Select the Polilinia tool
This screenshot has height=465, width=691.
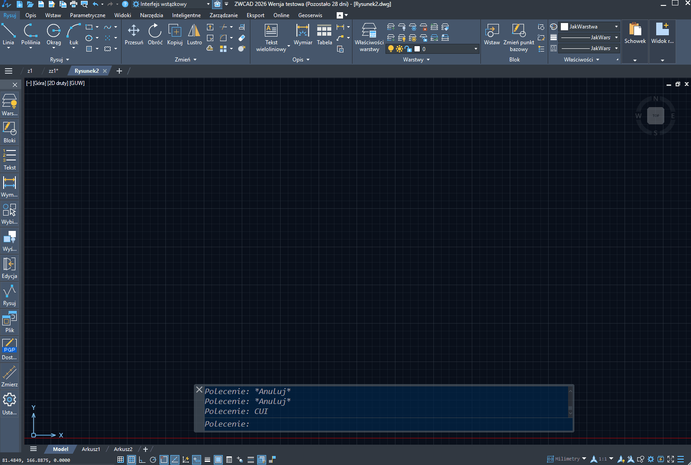coord(30,35)
